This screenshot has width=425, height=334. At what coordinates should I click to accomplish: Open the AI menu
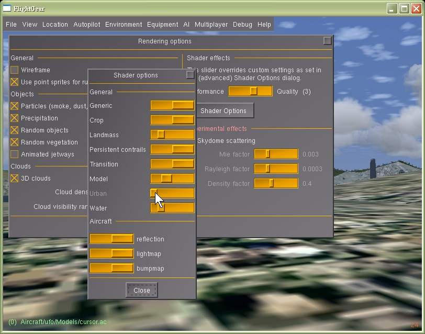click(186, 25)
